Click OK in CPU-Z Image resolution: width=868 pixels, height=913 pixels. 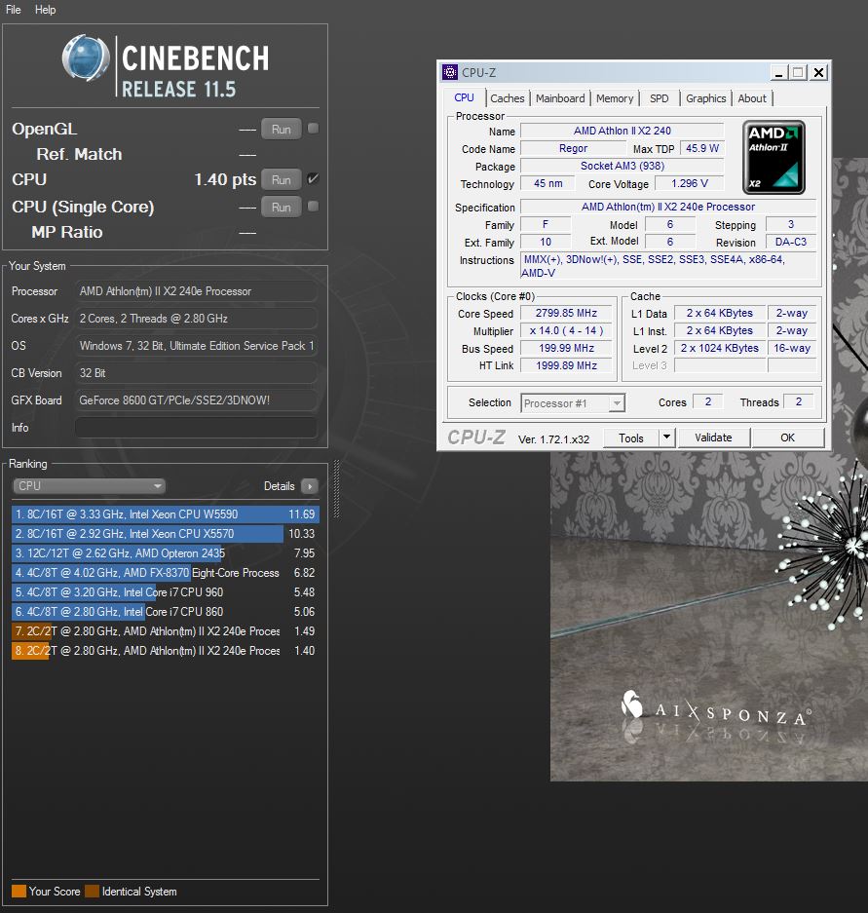tap(788, 437)
